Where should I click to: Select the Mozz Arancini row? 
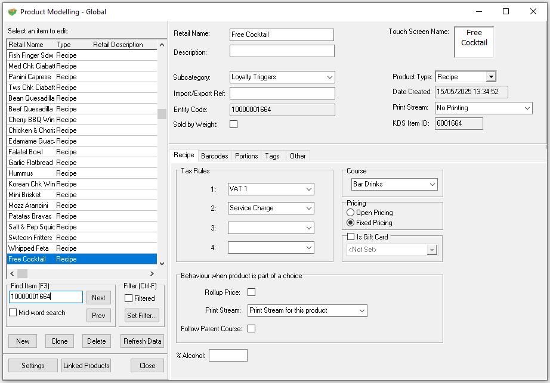coord(82,205)
